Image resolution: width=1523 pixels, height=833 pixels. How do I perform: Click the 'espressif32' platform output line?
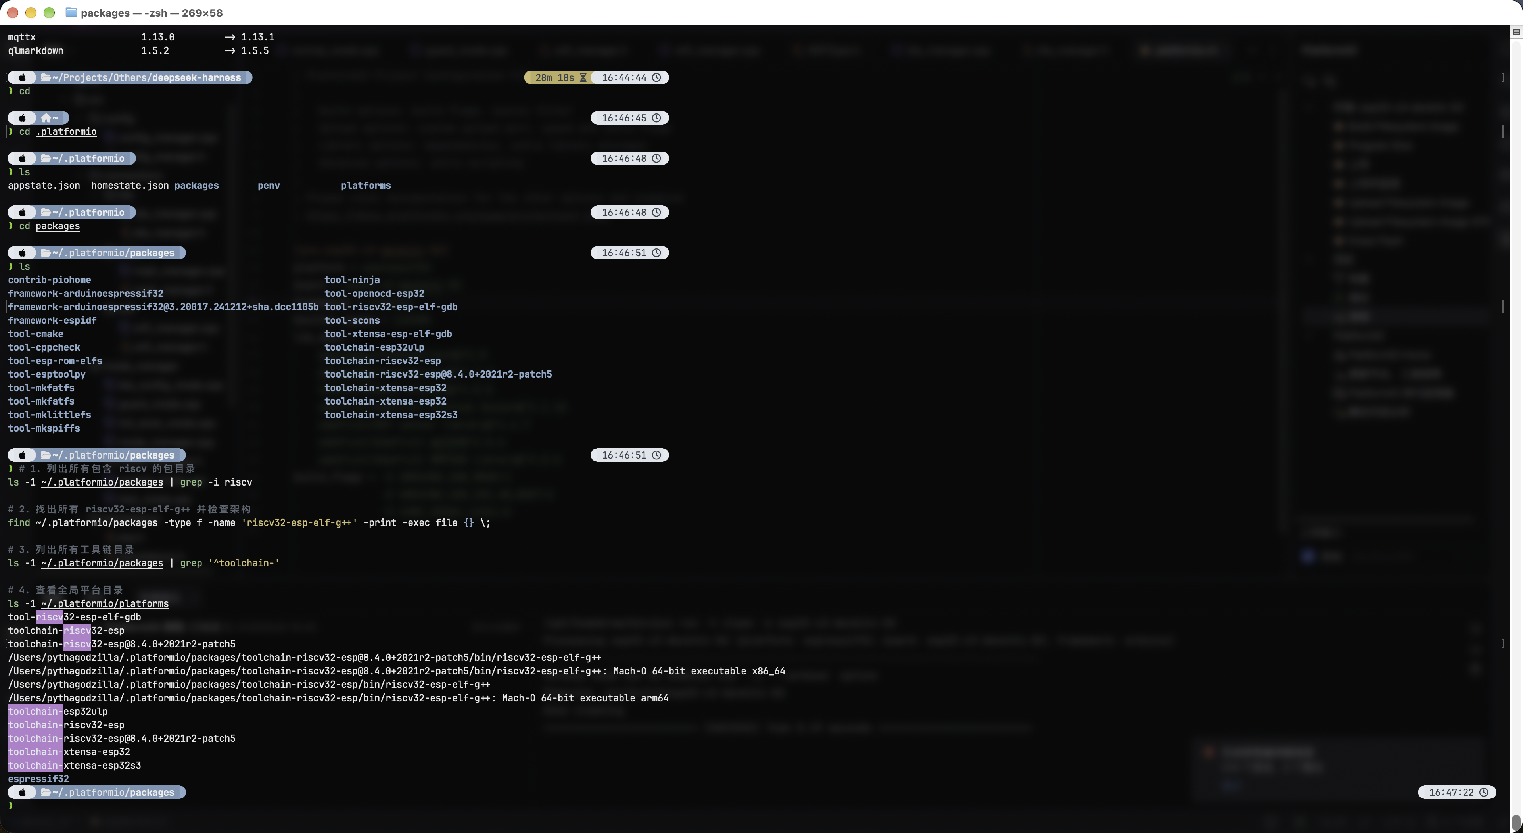[x=38, y=779]
